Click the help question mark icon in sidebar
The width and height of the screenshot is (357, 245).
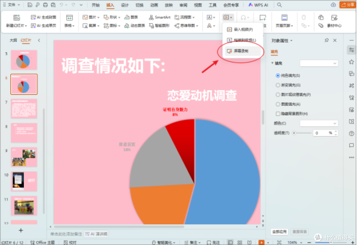pos(351,134)
